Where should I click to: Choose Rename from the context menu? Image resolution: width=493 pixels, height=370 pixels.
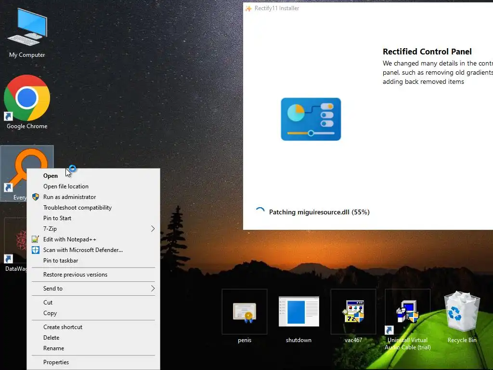coord(93,348)
